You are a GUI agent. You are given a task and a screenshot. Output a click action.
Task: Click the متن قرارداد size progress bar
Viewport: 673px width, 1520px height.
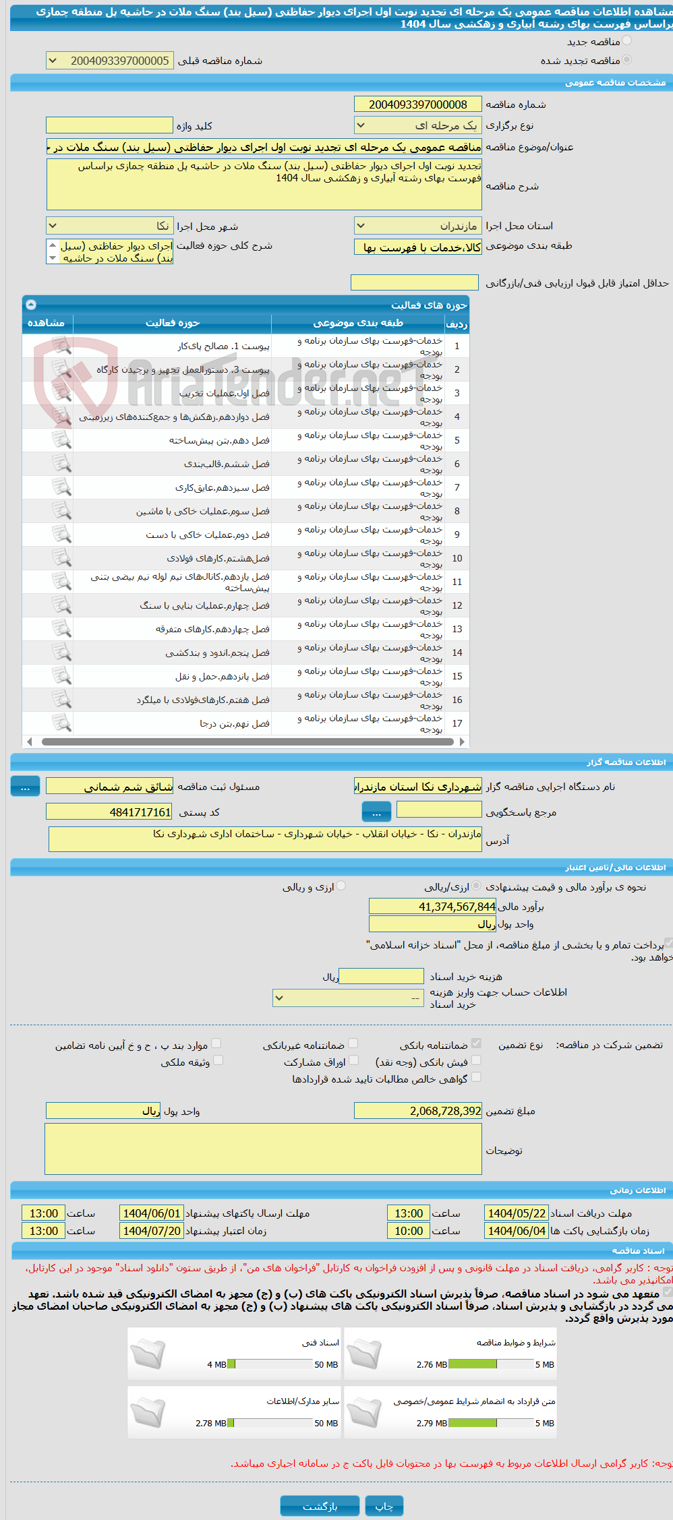click(491, 1423)
